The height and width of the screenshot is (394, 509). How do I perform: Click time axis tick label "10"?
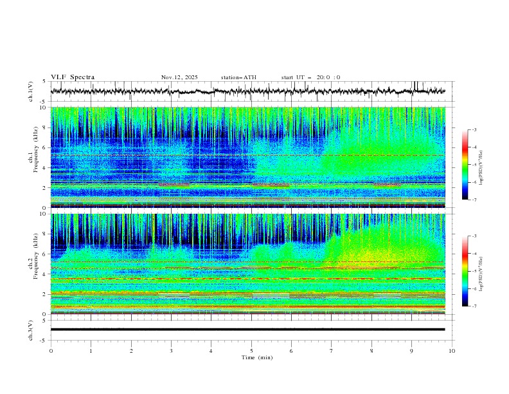point(452,351)
